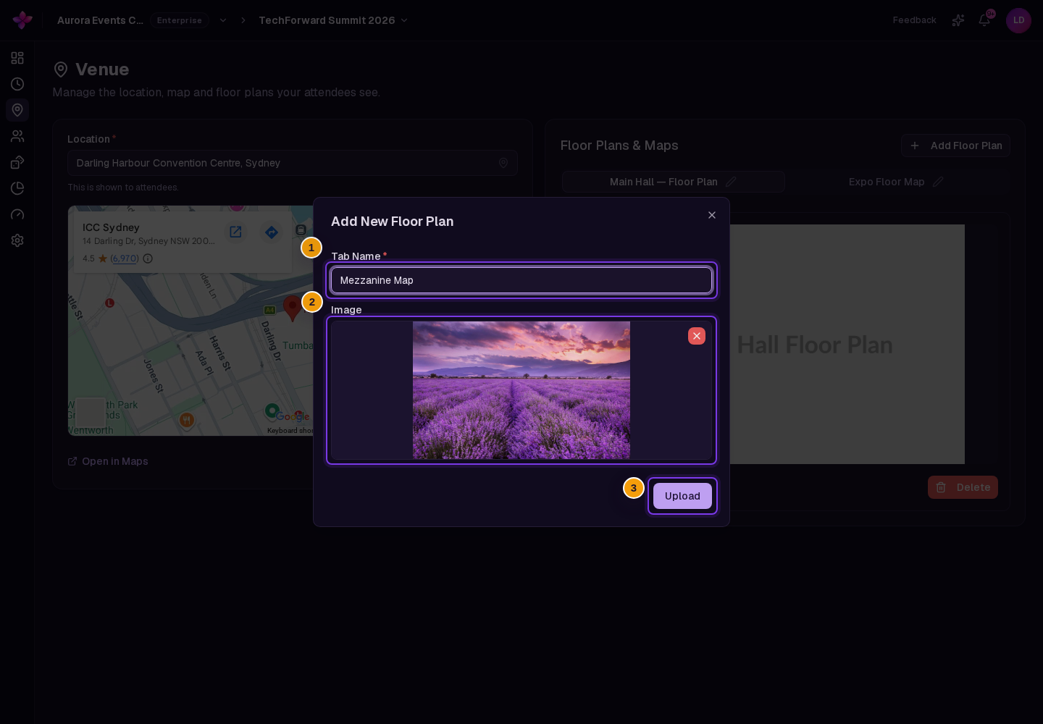Open the pie chart analytics icon

coord(17,188)
